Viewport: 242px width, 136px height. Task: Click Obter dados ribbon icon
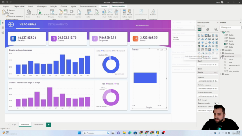coord(29,14)
